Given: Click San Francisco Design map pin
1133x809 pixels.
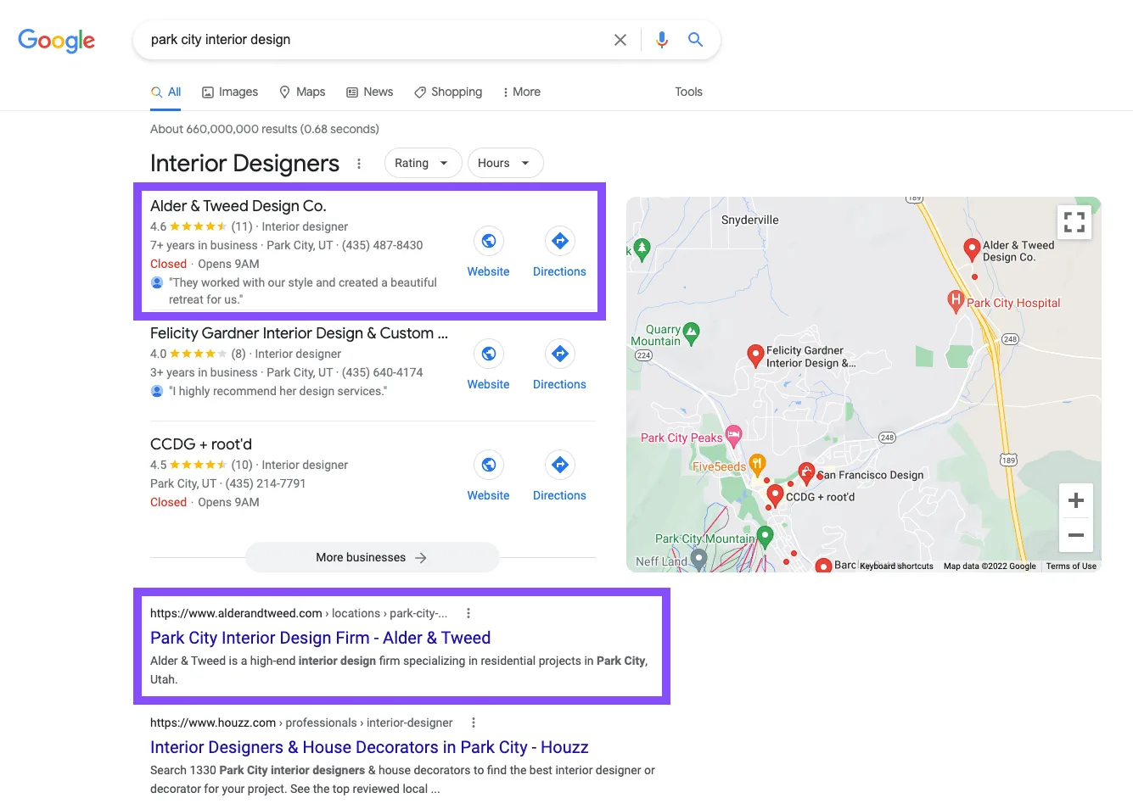Looking at the screenshot, I should coord(807,473).
